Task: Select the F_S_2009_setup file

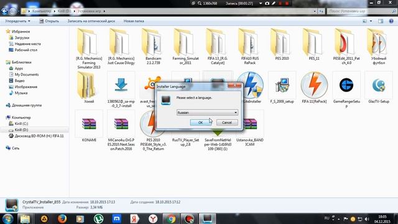Action: 282,88
